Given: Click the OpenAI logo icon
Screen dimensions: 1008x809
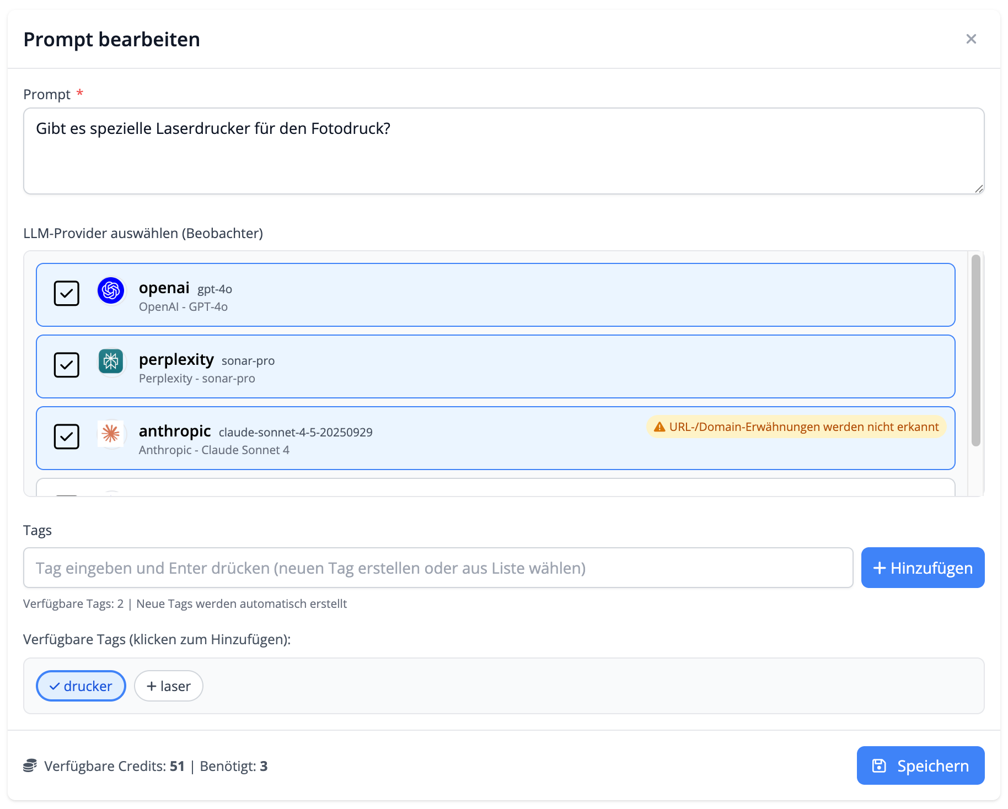Looking at the screenshot, I should (x=111, y=290).
